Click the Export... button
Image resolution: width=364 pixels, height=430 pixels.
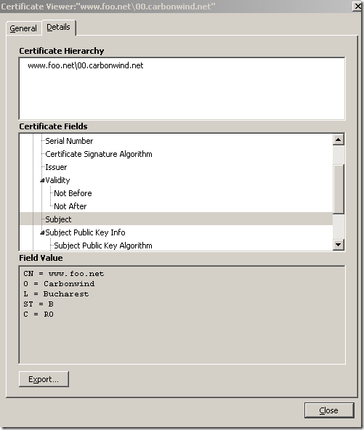44,379
